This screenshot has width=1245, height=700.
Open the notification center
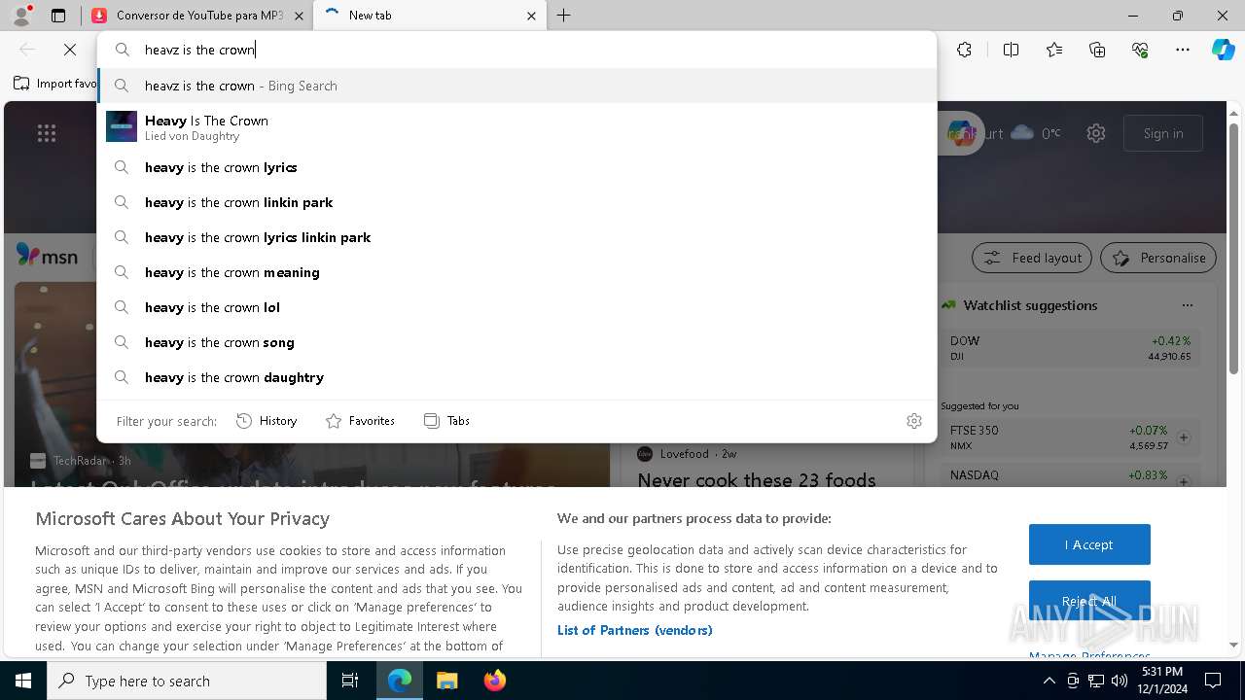coord(1213,681)
